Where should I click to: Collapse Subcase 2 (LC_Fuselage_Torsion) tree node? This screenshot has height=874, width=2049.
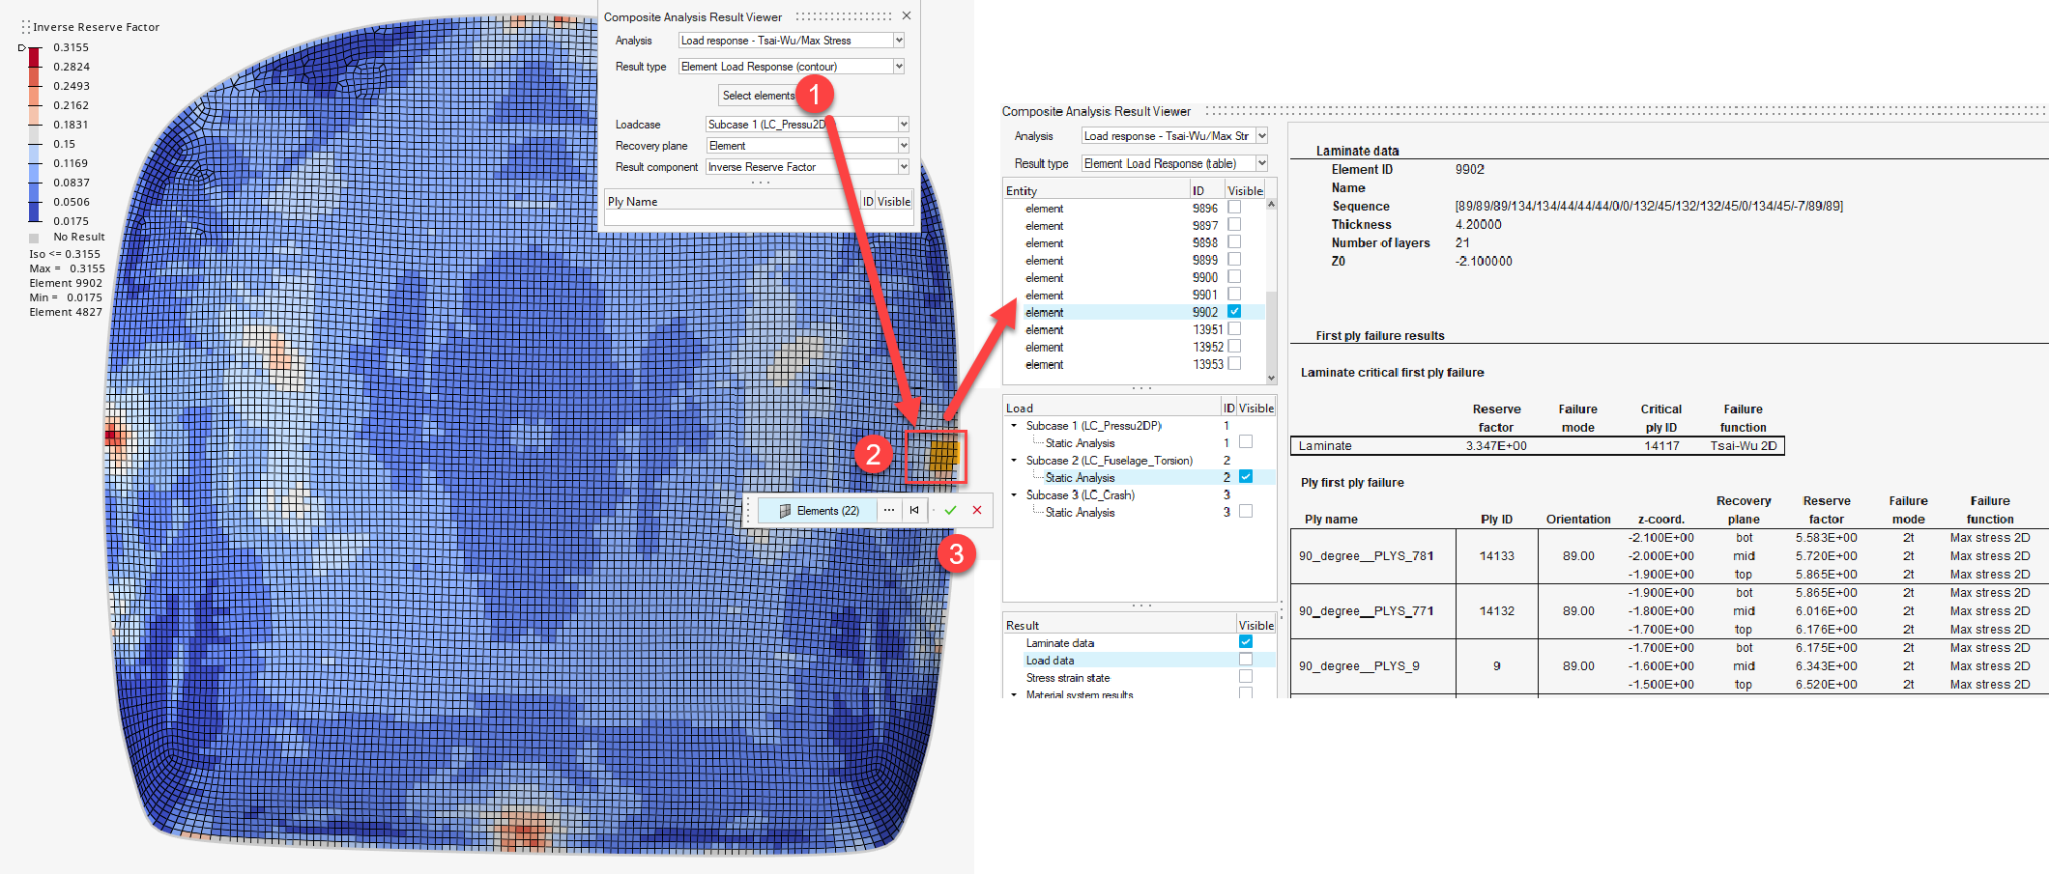[1014, 461]
